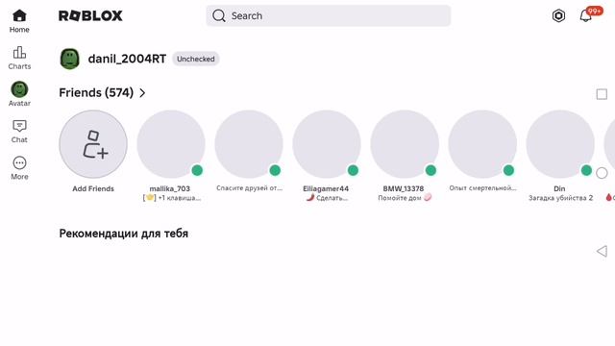615x346 pixels.
Task: Click the magnifier icon in search bar
Action: (x=219, y=15)
